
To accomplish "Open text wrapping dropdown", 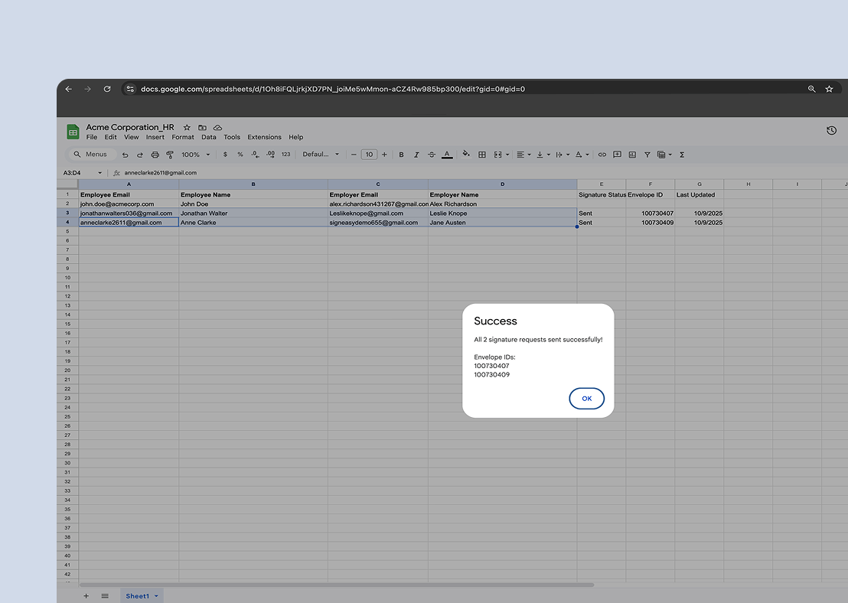I will pos(562,155).
